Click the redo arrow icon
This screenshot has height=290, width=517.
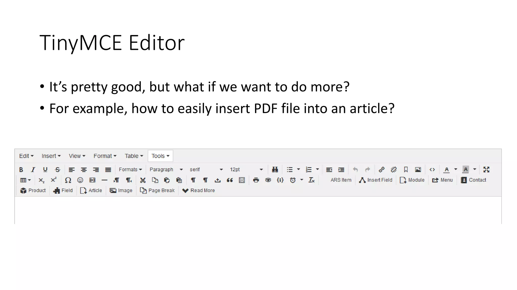tap(368, 170)
